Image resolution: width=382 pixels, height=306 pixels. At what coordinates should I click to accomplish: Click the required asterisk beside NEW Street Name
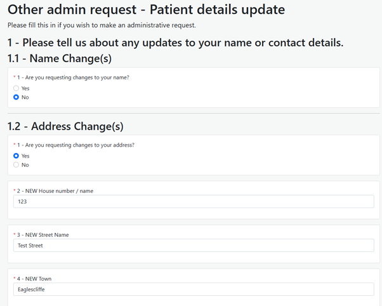15,235
